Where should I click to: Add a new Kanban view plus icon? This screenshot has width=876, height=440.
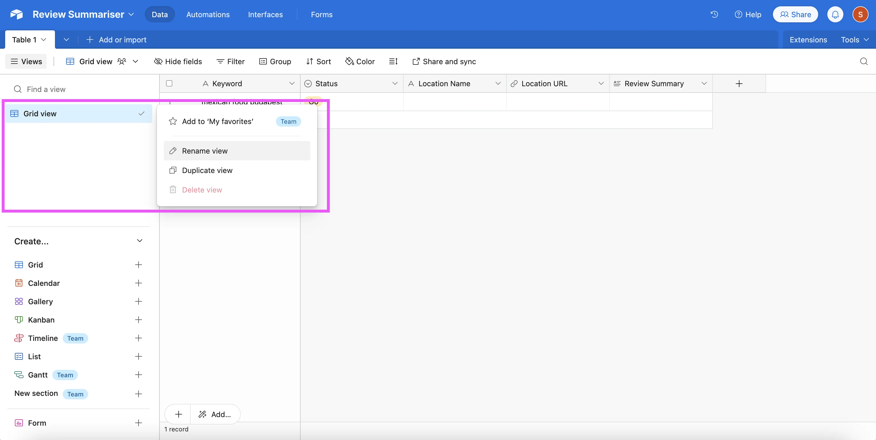[x=138, y=319]
